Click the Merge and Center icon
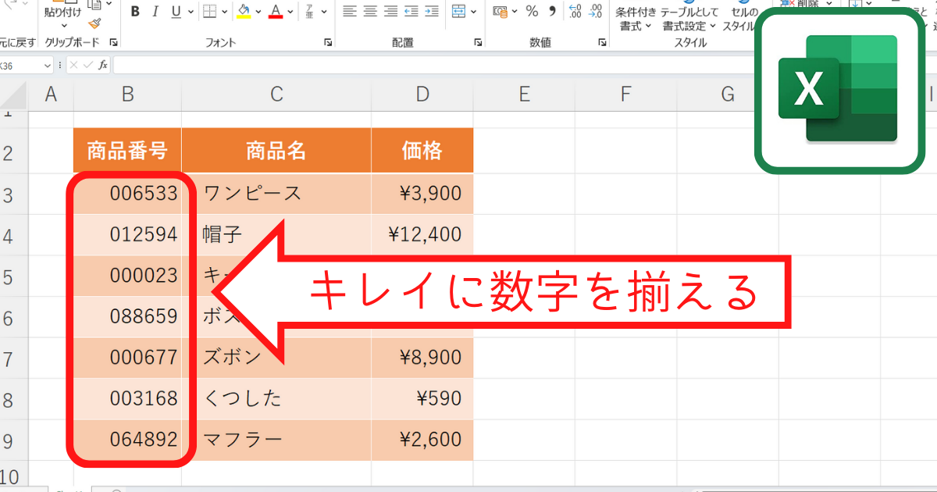 (x=457, y=9)
